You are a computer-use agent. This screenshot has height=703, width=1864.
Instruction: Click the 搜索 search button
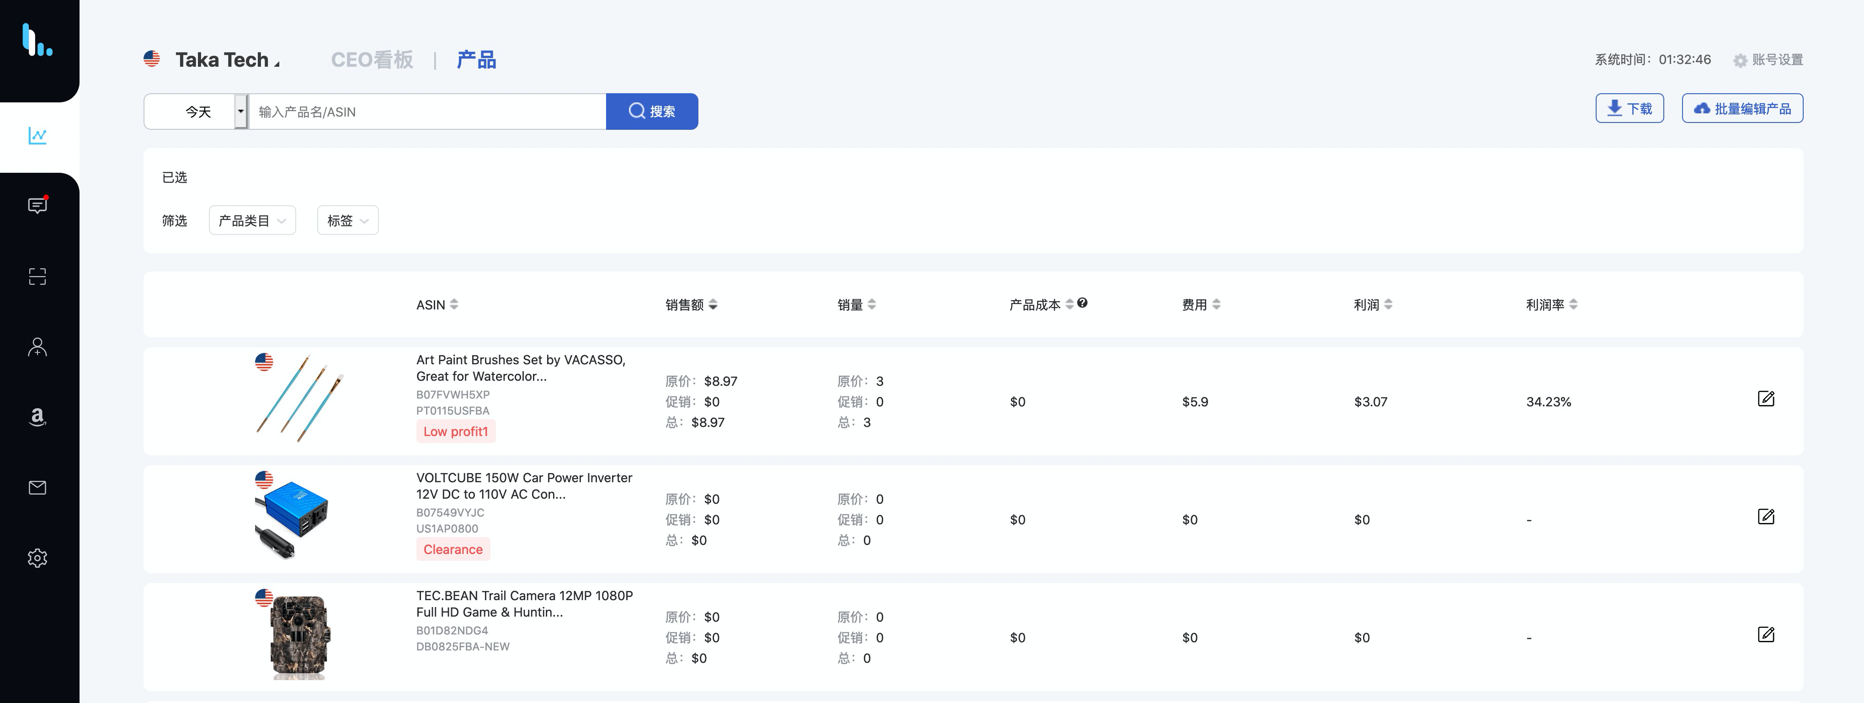[x=652, y=112]
